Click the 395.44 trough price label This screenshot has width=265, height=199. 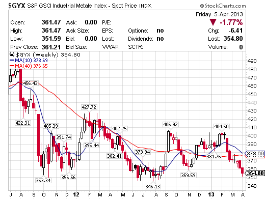click(92, 145)
